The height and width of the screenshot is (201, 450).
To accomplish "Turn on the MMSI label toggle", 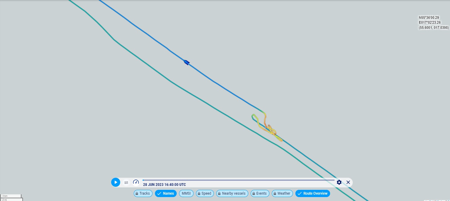I will pyautogui.click(x=186, y=193).
